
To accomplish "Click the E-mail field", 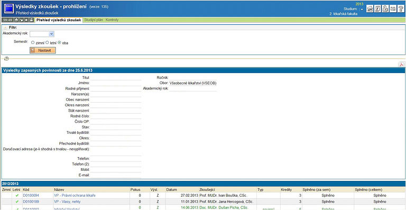I will 116,175.
